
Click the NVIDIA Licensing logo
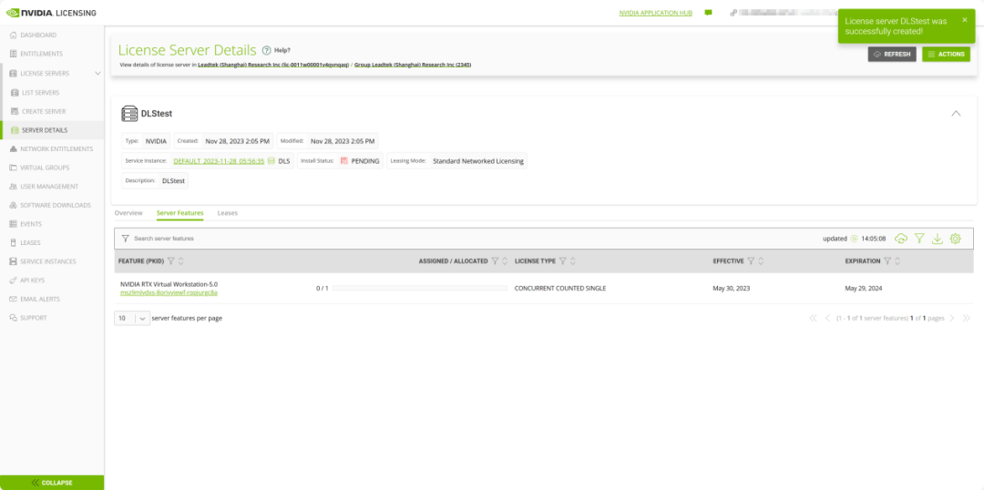[51, 13]
